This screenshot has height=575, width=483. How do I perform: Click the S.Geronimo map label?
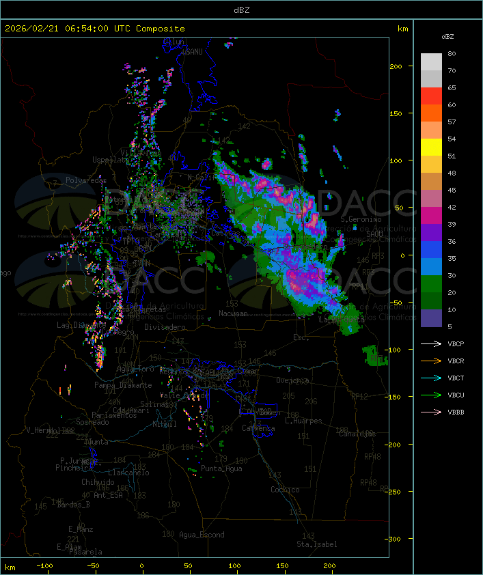point(361,219)
